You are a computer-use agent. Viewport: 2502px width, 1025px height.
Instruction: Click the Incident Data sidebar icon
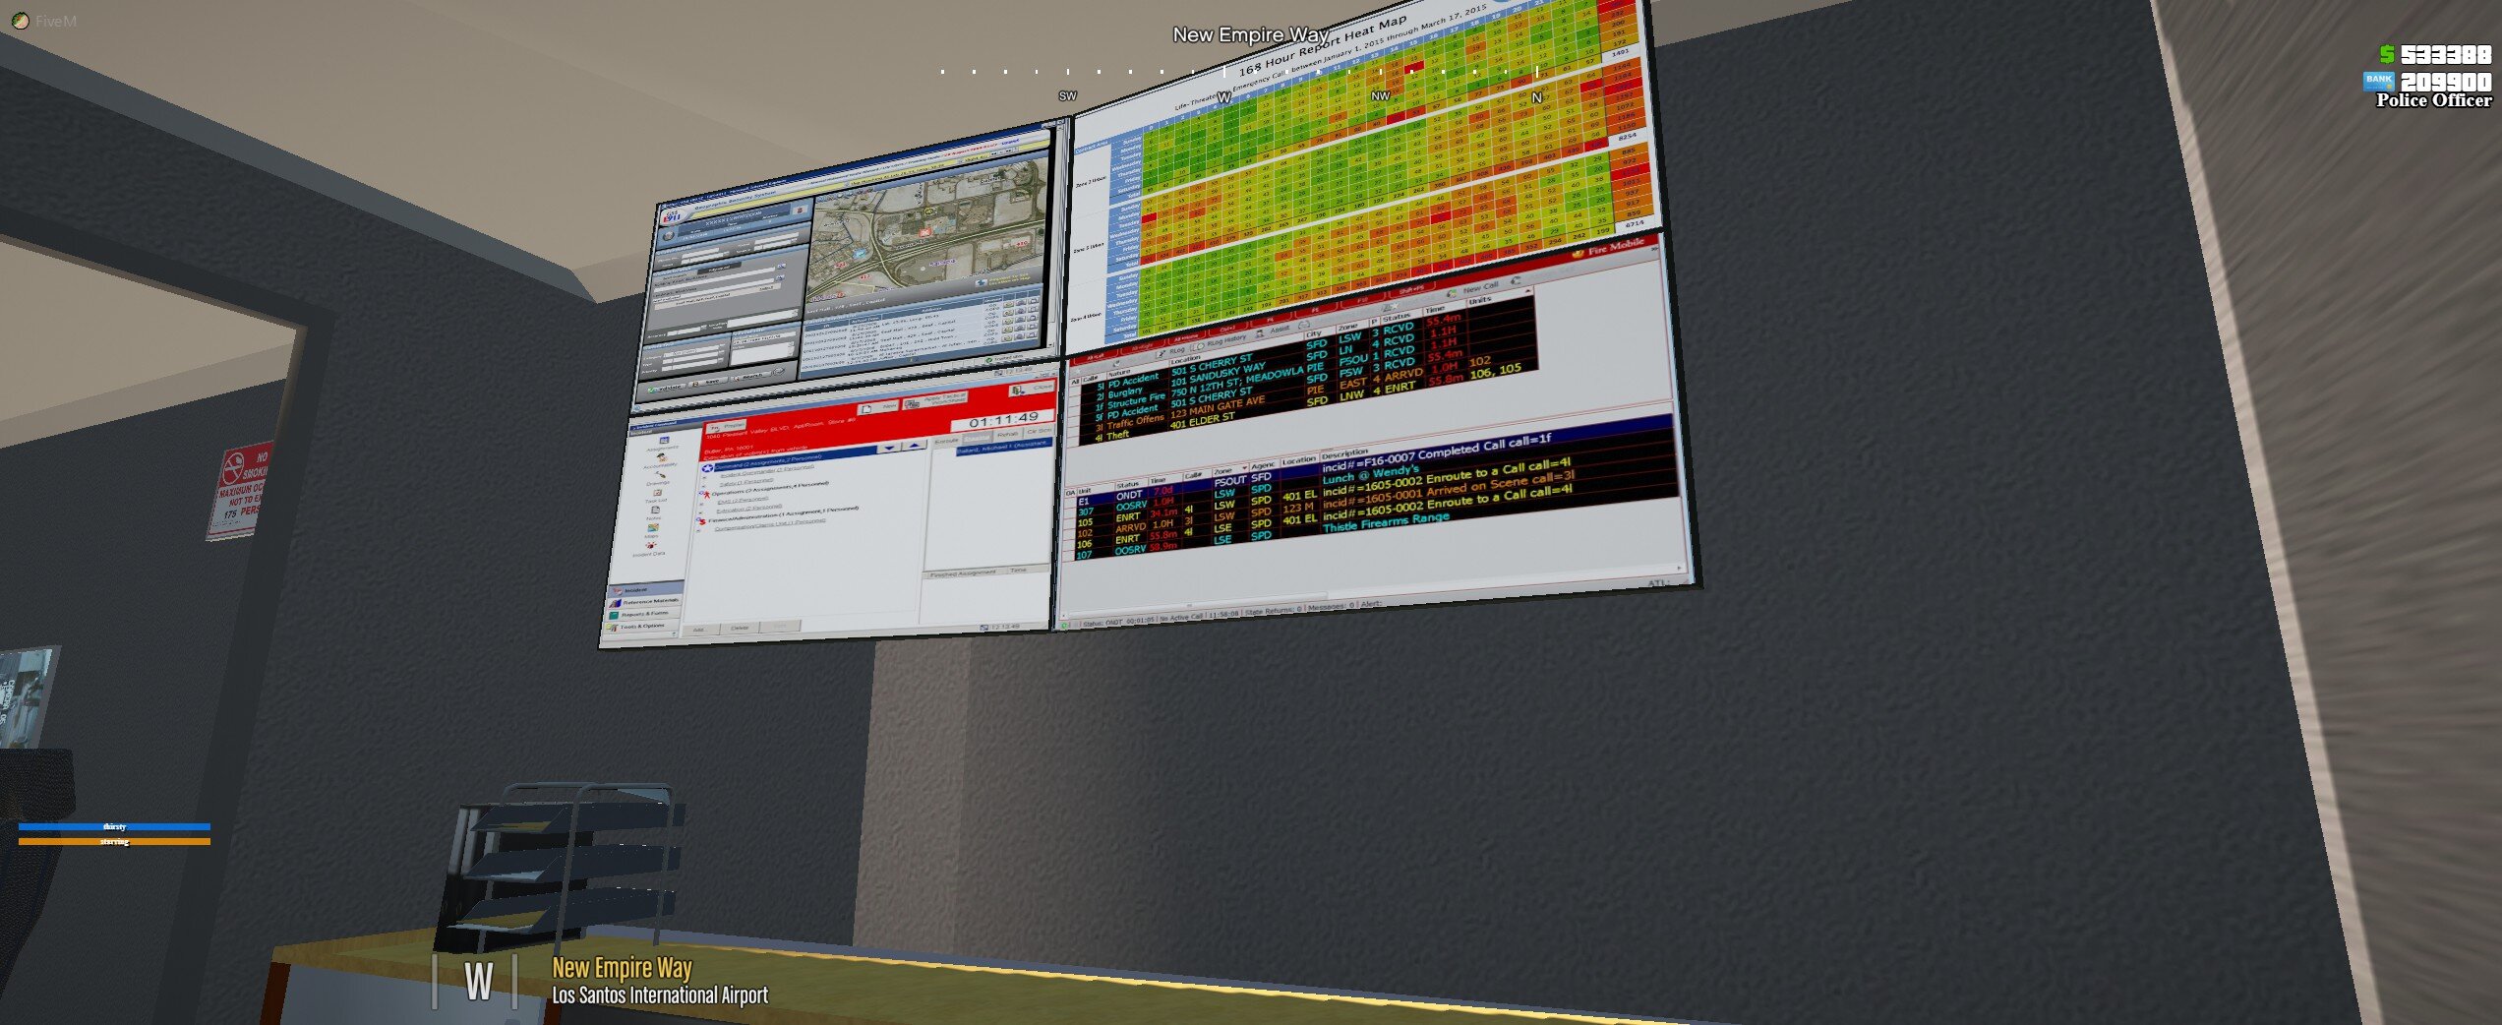pos(650,548)
